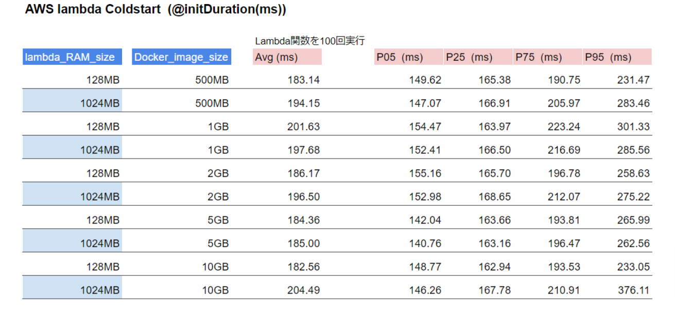Image resolution: width=675 pixels, height=309 pixels.
Task: Select the Avg value 201.63
Action: point(303,127)
